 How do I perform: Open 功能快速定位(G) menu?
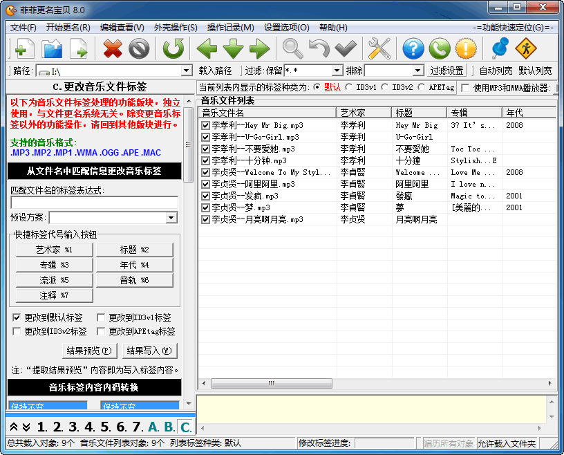point(514,28)
